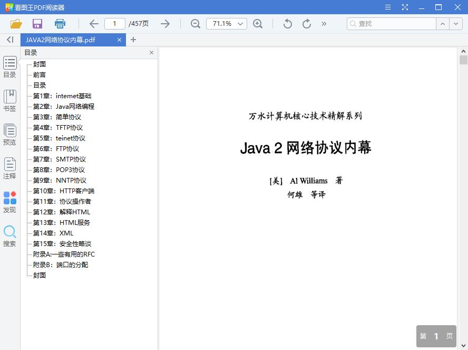This screenshot has width=468, height=350.
Task: Open the 发现 discover sidebar panel
Action: [10, 202]
